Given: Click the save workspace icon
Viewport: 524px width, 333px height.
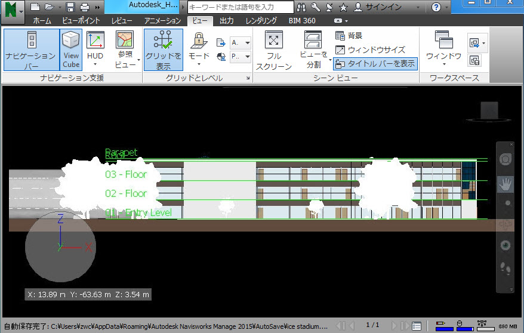Looking at the screenshot, I should coord(474,61).
